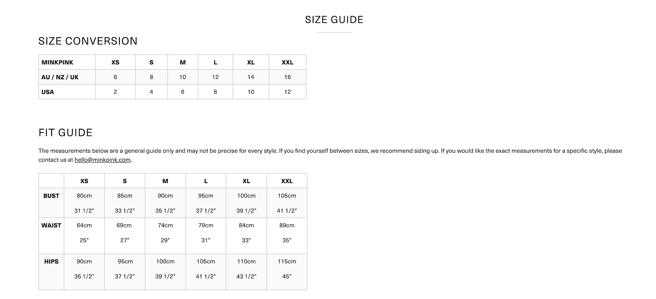Screen dimensions: 656x299
Task: Click the FIT GUIDE heading
Action: (x=65, y=133)
